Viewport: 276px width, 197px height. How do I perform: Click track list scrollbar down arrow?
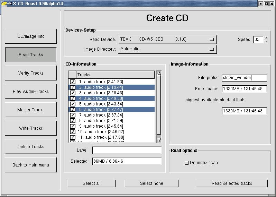click(x=159, y=140)
